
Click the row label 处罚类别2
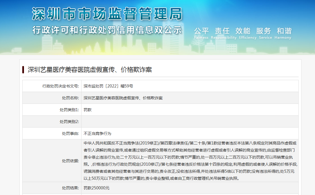(x=69, y=122)
